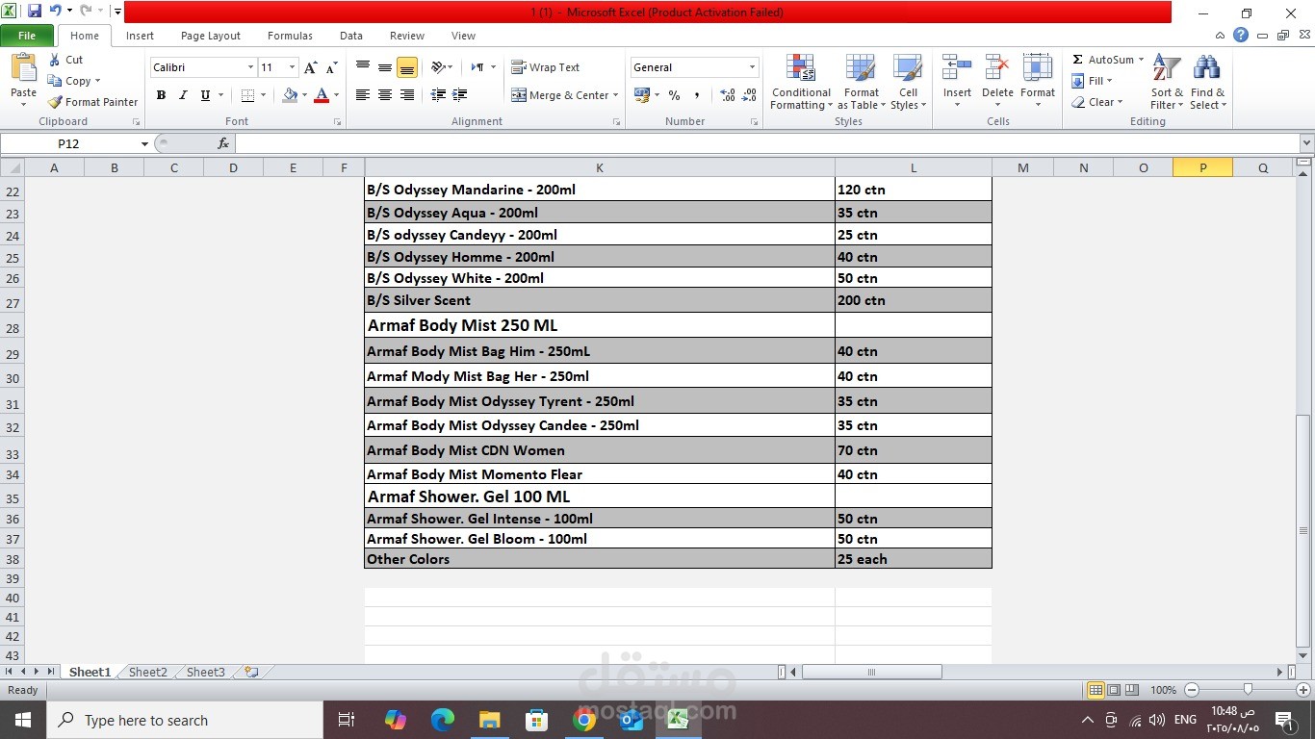This screenshot has height=739, width=1315.
Task: Expand the font size dropdown
Action: (x=293, y=67)
